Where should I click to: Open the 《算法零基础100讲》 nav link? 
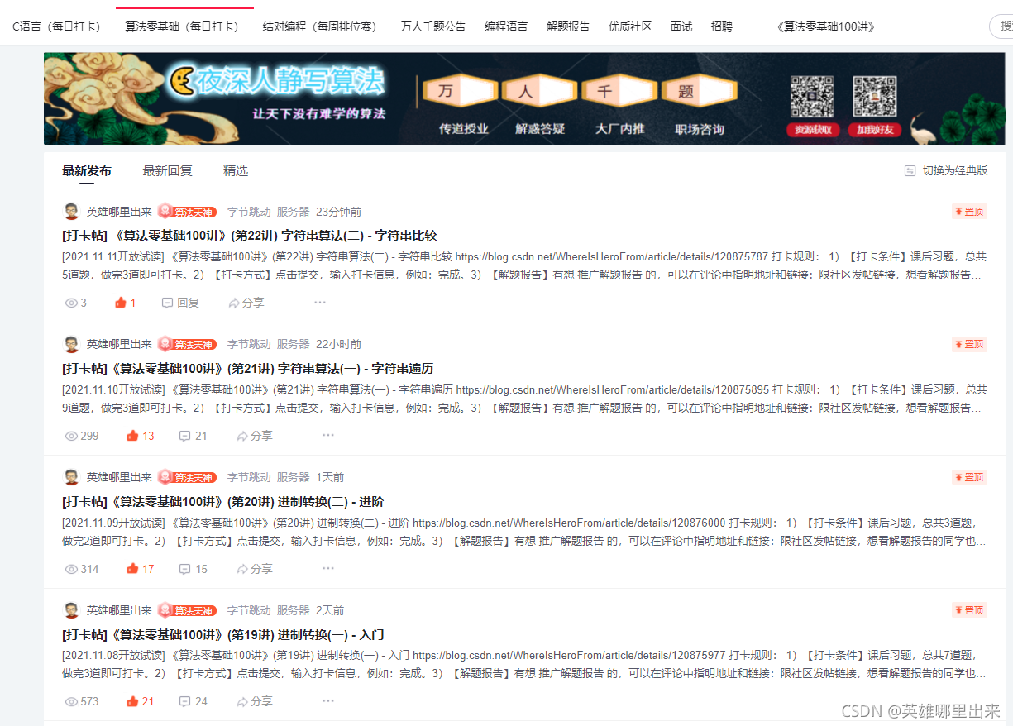point(825,26)
